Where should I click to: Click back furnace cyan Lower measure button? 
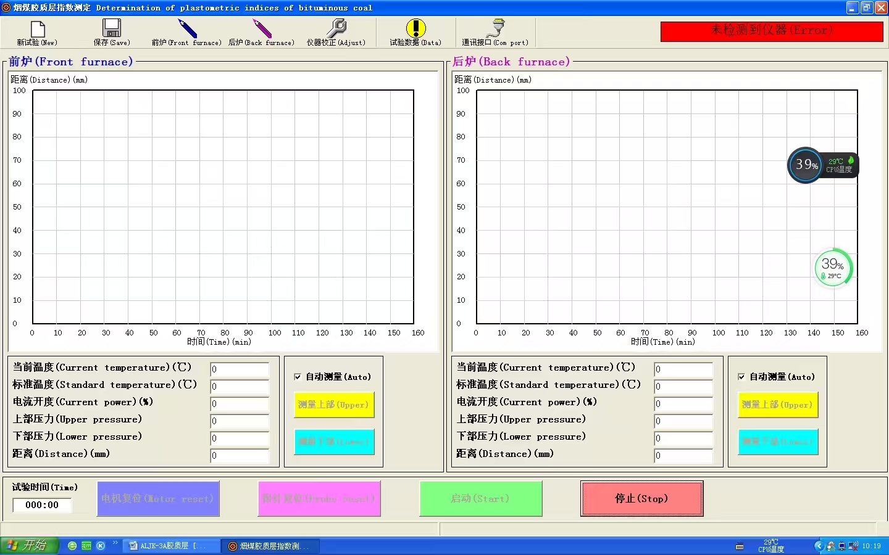[x=778, y=442]
